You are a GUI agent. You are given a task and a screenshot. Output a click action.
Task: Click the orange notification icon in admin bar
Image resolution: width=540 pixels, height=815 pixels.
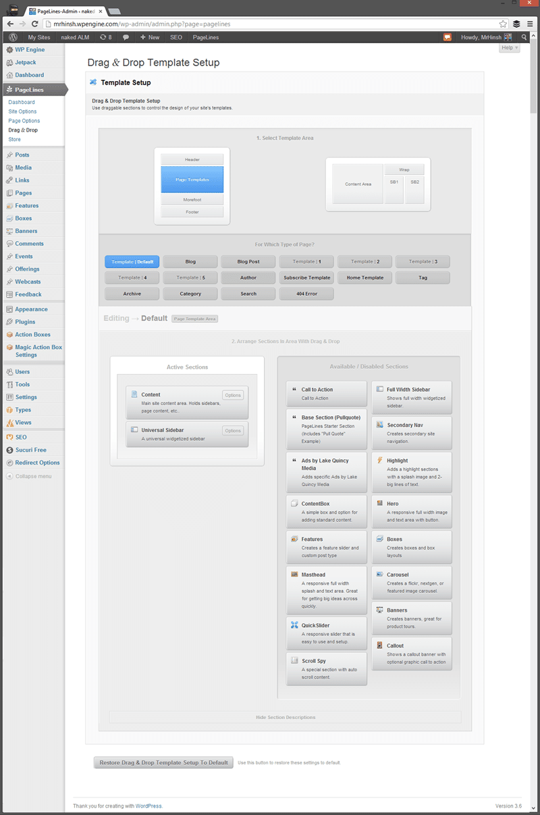pos(448,37)
